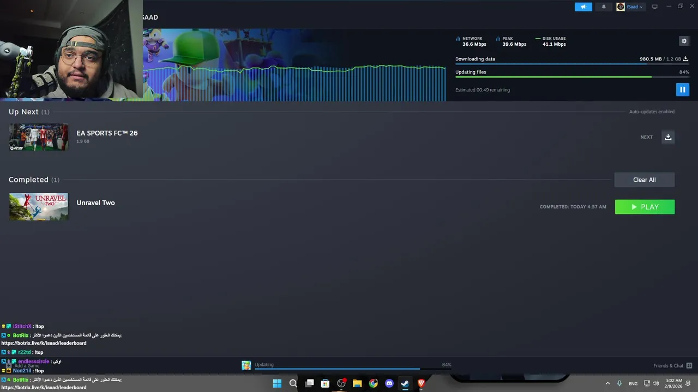Open Friends & Chat

point(673,365)
